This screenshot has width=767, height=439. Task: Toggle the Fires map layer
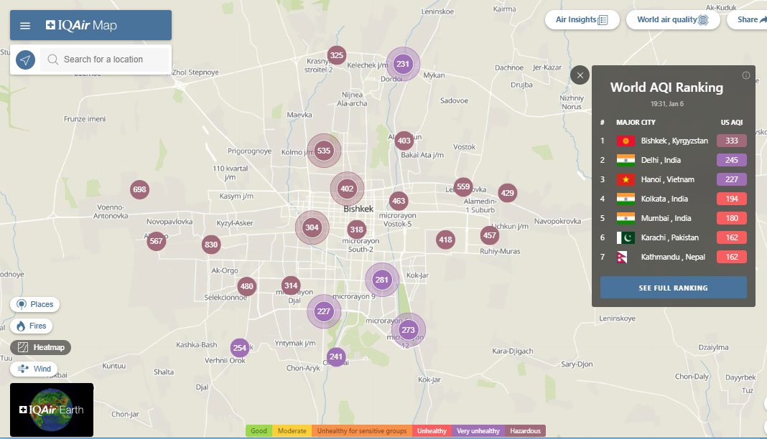pos(31,326)
